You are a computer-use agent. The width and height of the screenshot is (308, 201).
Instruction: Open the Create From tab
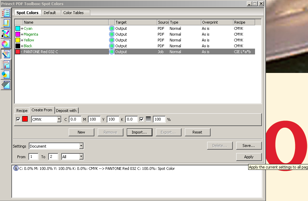[42, 110]
